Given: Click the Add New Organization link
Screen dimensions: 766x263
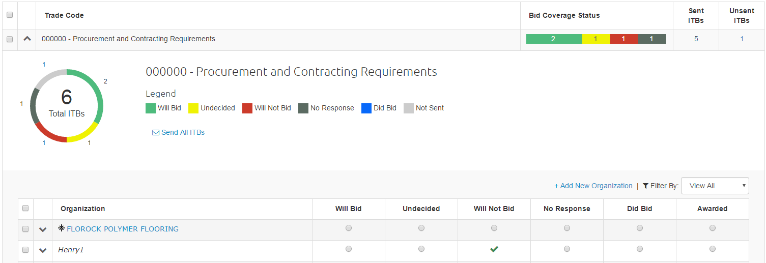Looking at the screenshot, I should coord(593,186).
